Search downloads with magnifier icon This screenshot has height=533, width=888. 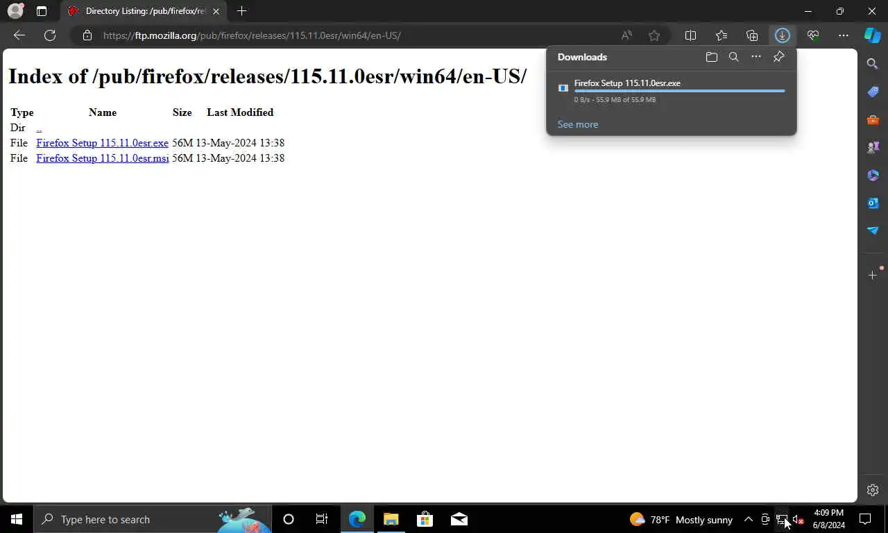734,57
